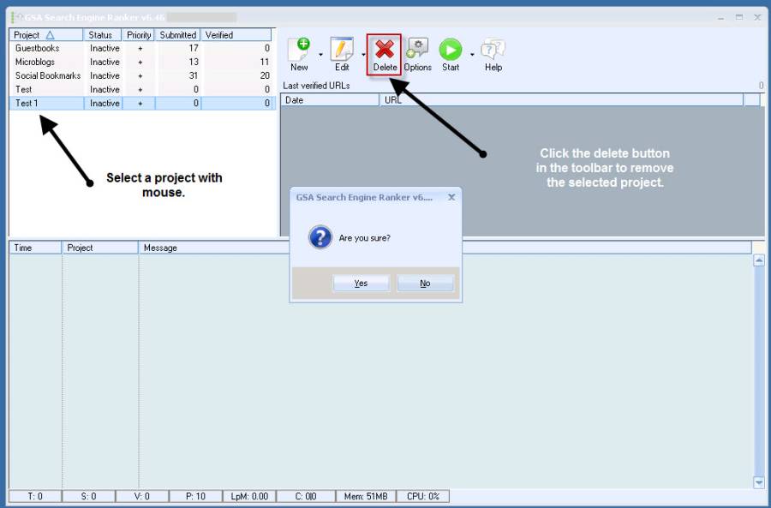
Task: Expand the Edit button dropdown arrow
Action: (363, 54)
